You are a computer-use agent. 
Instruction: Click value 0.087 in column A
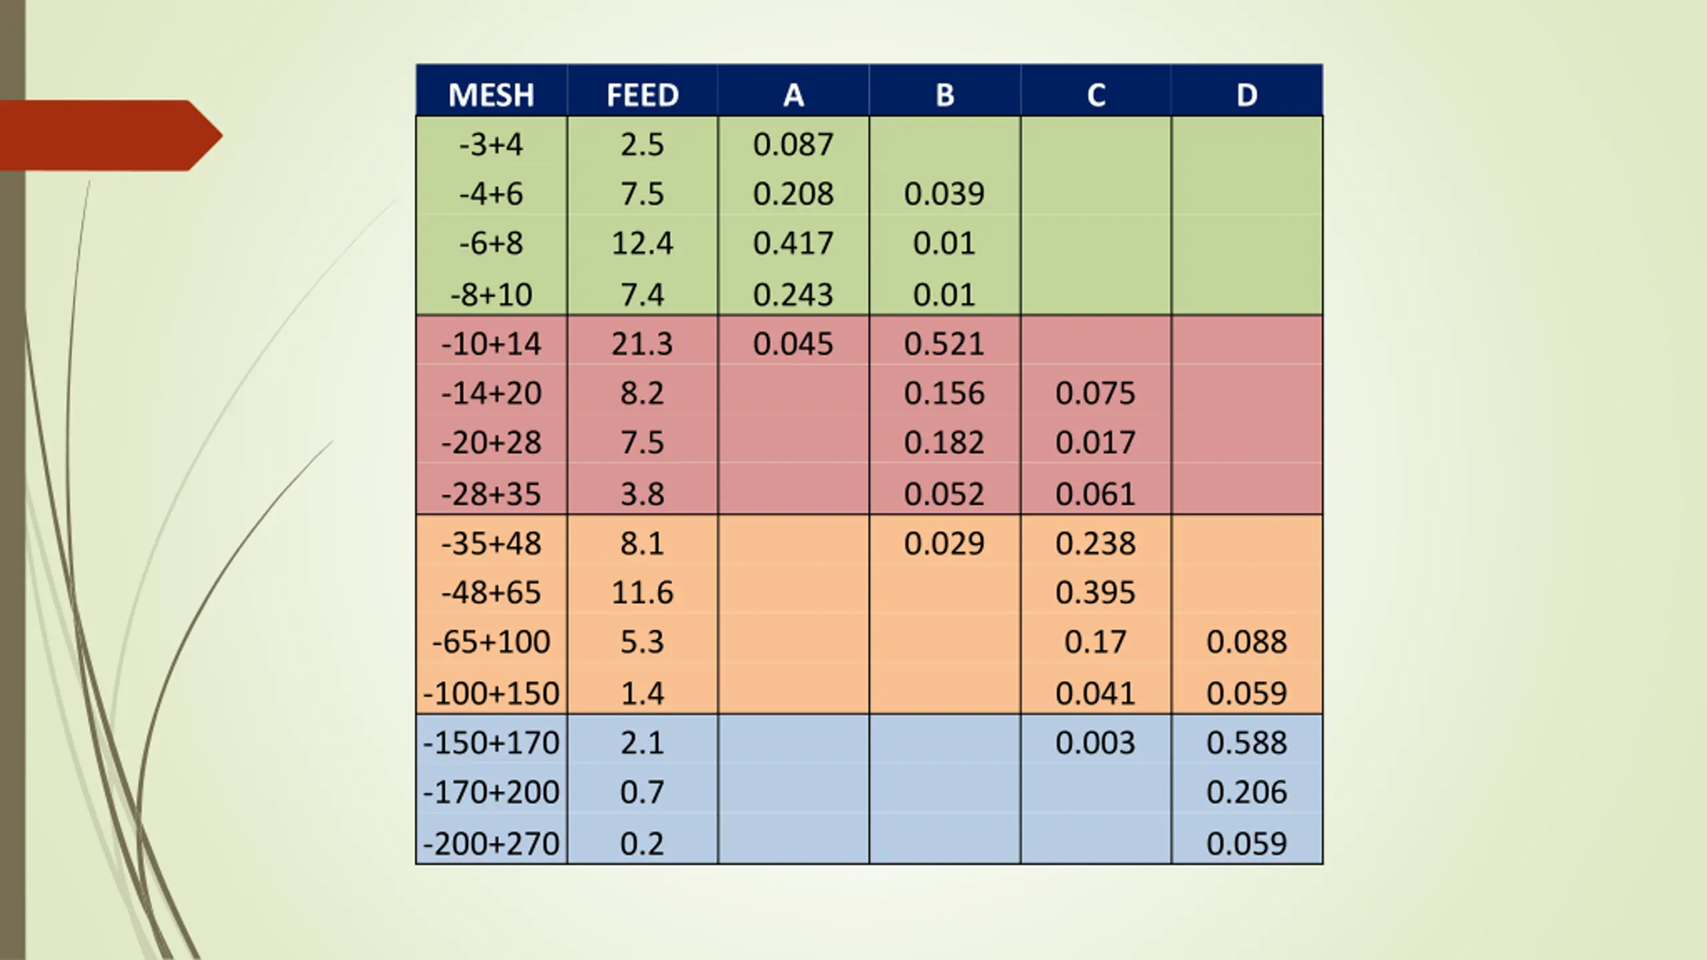point(793,144)
